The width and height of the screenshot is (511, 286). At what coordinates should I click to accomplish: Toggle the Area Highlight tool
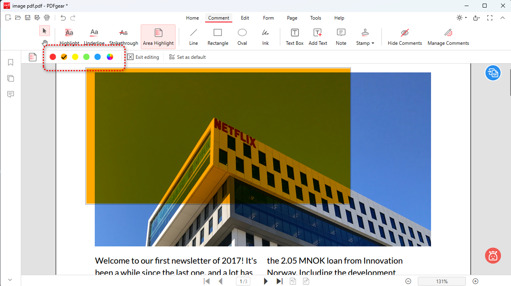click(158, 37)
